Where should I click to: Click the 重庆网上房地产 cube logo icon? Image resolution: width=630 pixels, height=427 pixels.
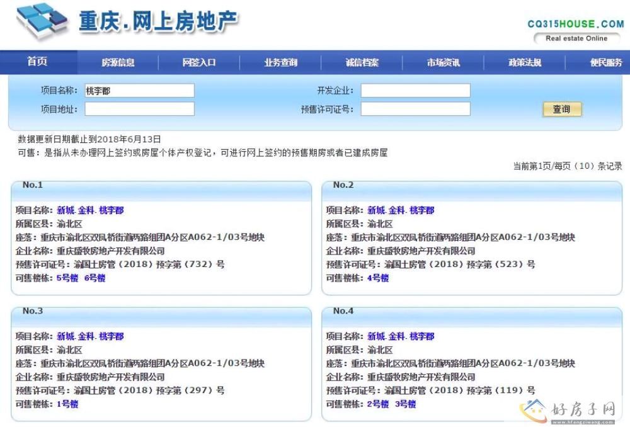tap(42, 22)
